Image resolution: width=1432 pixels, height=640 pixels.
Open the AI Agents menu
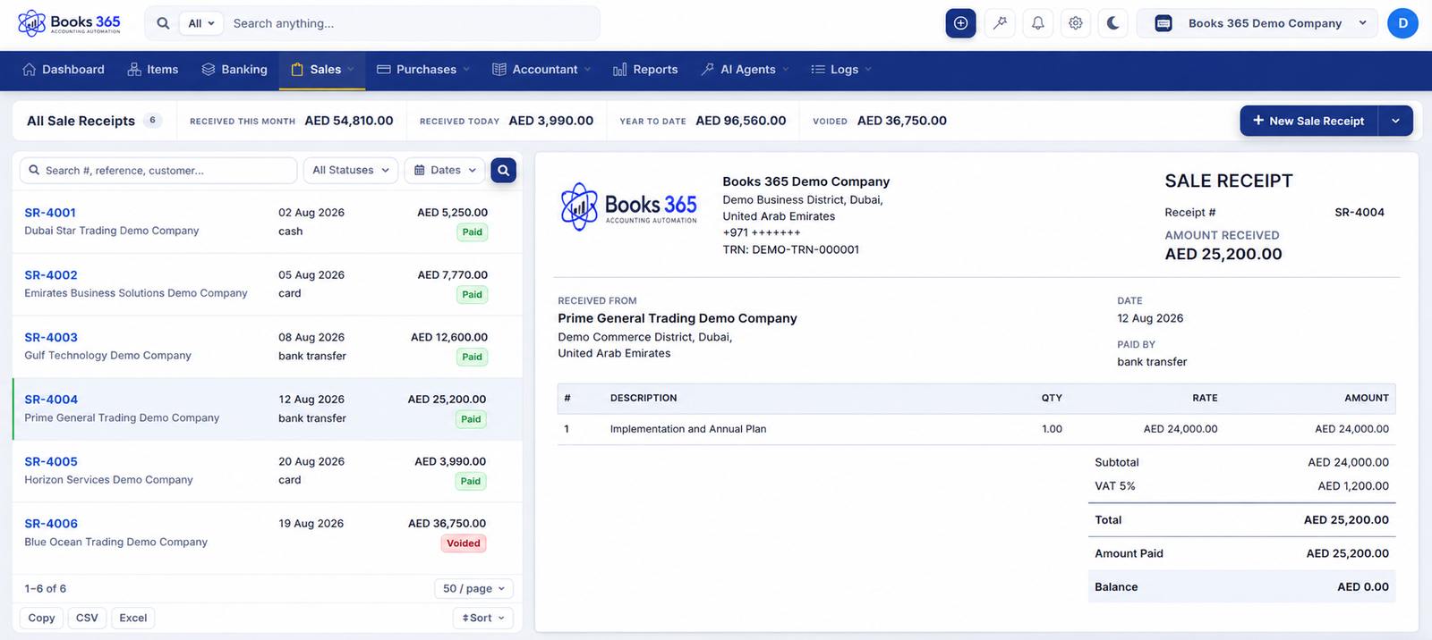pyautogui.click(x=745, y=70)
